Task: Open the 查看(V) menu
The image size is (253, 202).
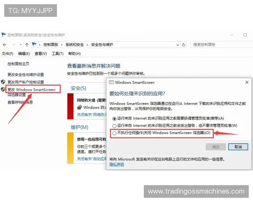Action: tap(41, 53)
